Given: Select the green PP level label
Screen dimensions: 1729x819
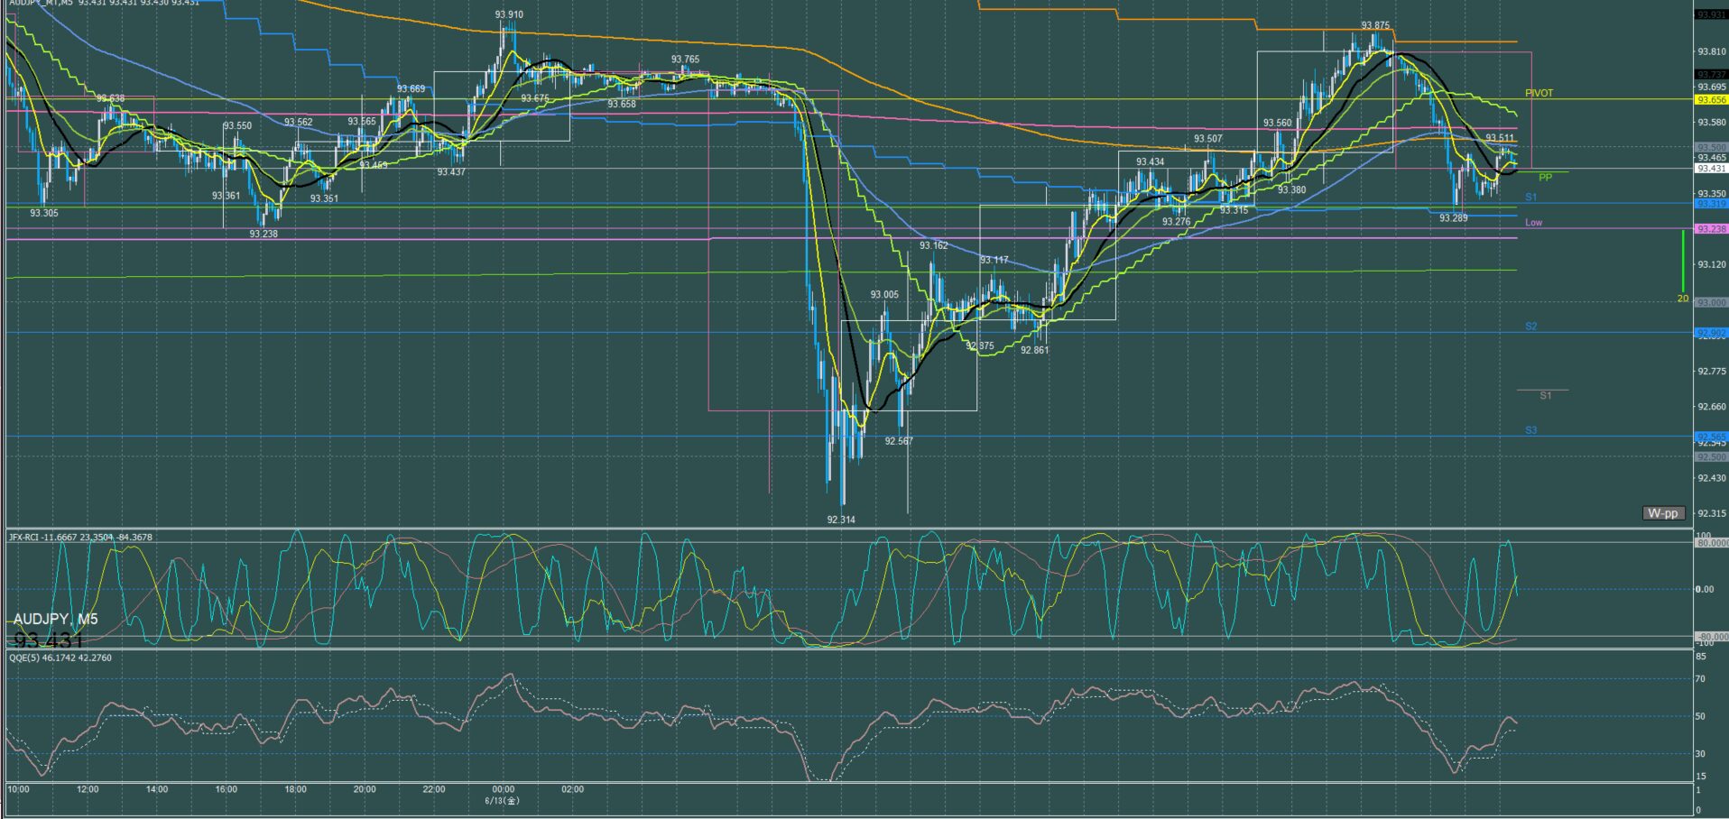Looking at the screenshot, I should [x=1545, y=178].
